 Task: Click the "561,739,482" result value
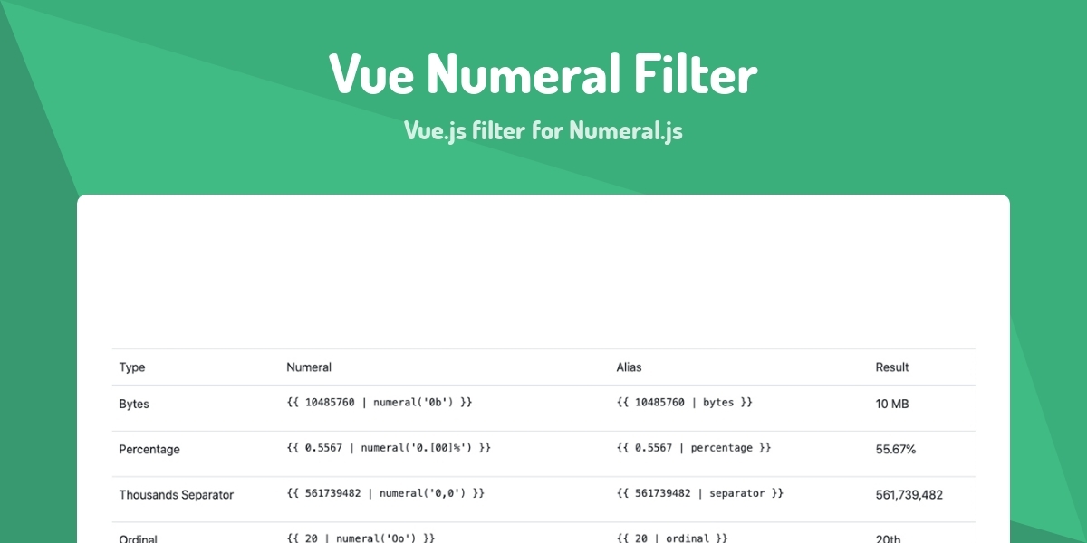pos(909,495)
